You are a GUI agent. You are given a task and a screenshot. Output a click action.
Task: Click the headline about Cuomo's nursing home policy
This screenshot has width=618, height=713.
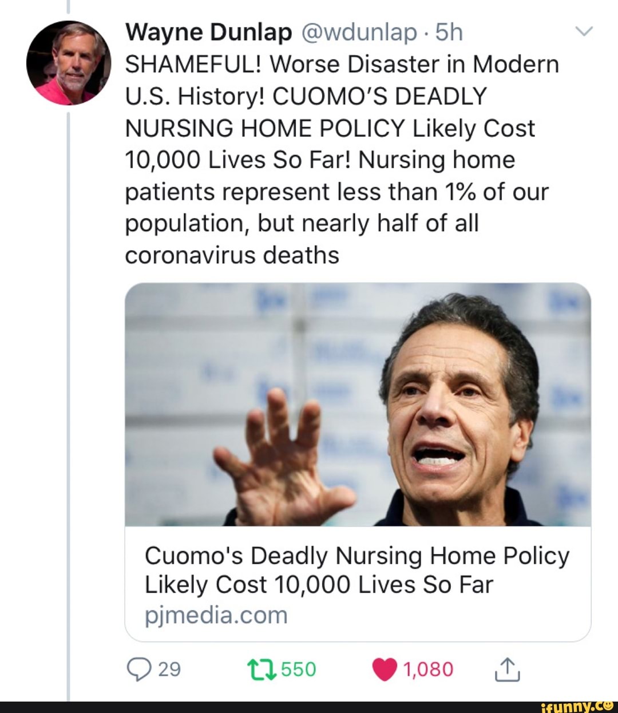(356, 569)
